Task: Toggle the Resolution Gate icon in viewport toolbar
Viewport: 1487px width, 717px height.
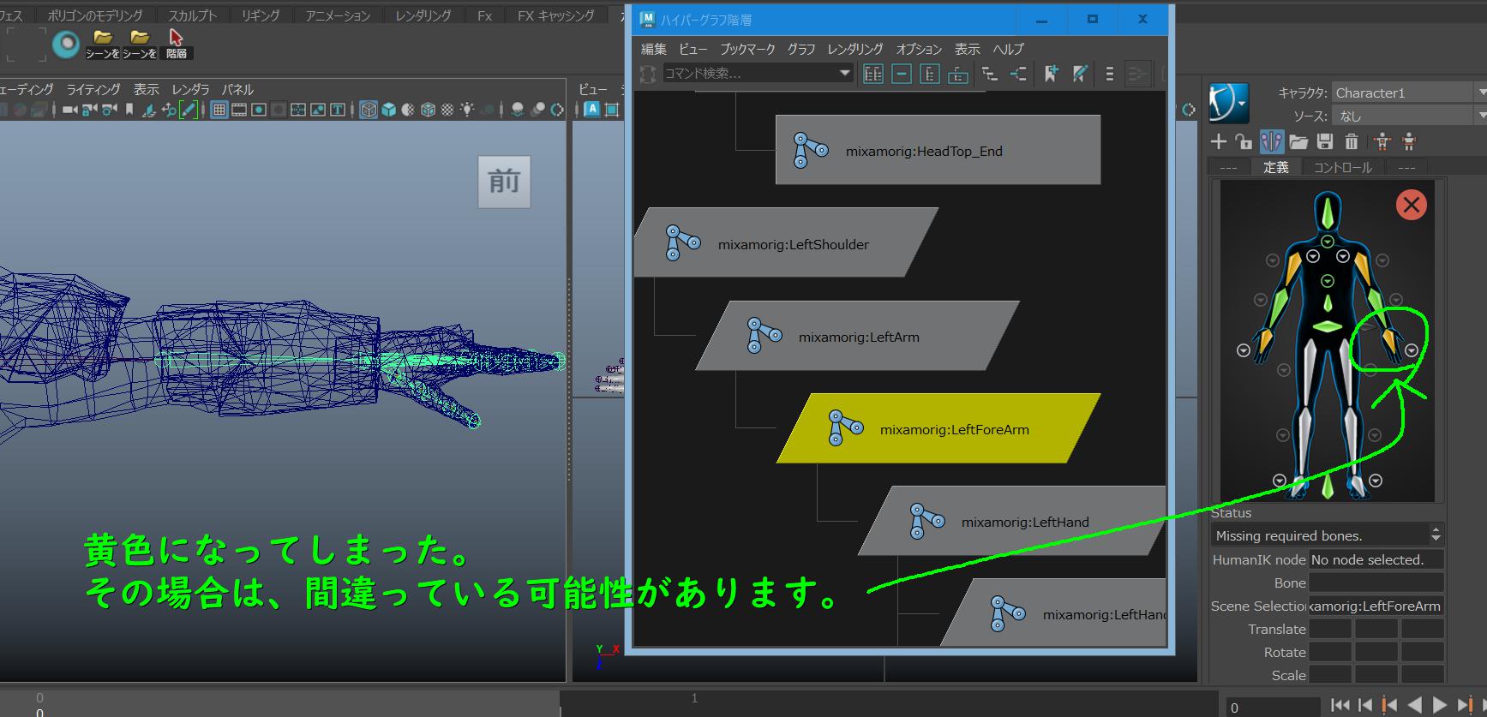Action: 259,110
